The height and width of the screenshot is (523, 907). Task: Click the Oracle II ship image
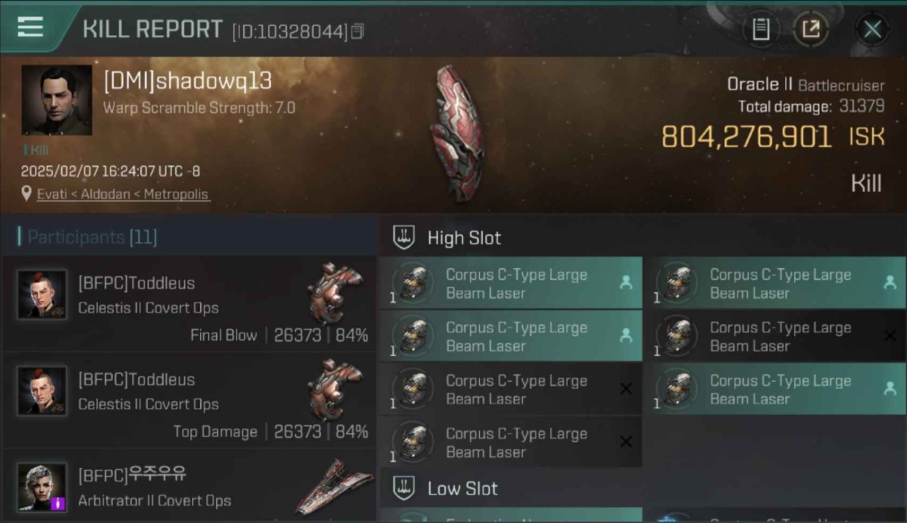pyautogui.click(x=457, y=132)
